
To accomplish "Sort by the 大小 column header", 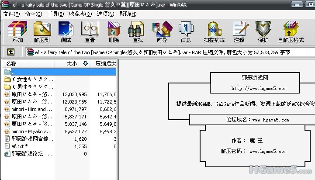I will (72, 64).
